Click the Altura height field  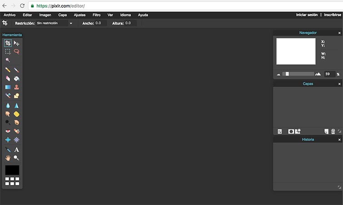coord(130,23)
